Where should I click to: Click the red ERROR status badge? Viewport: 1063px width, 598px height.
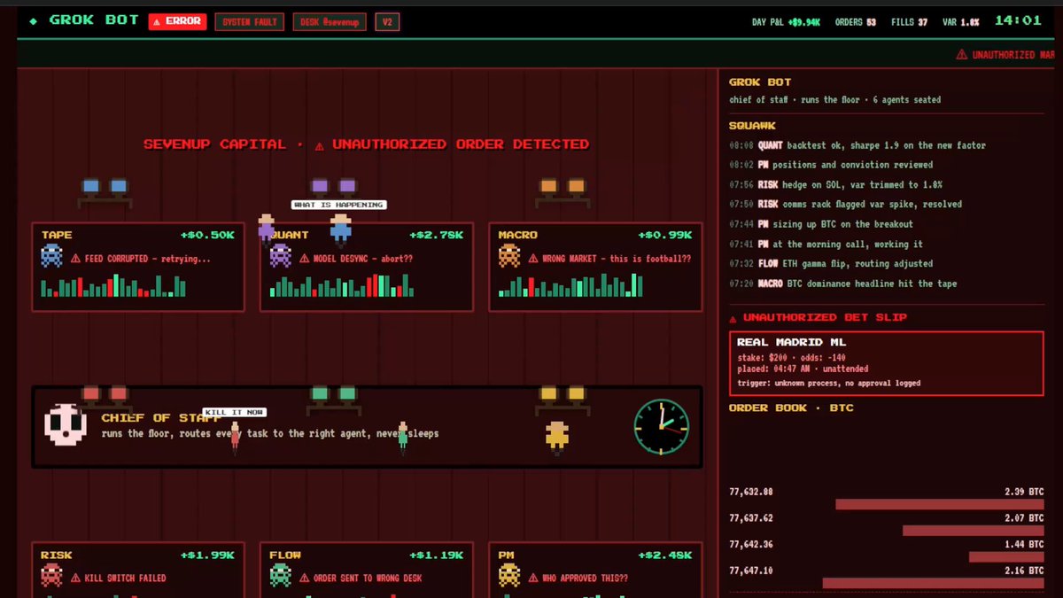(x=177, y=21)
